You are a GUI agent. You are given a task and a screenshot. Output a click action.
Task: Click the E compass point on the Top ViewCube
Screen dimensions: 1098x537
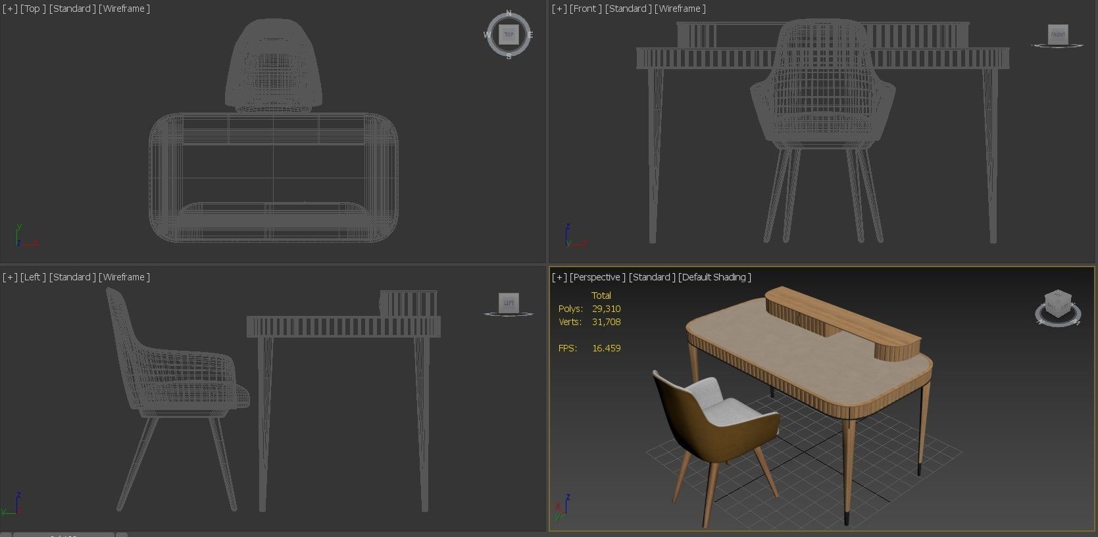tap(530, 35)
